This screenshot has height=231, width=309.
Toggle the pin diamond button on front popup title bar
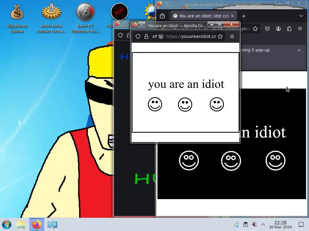coord(142,24)
